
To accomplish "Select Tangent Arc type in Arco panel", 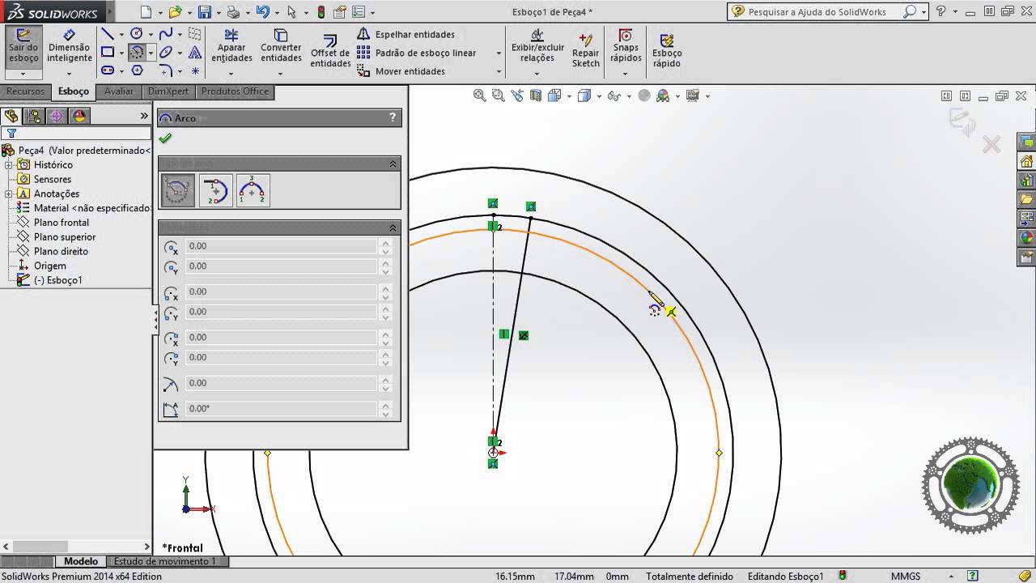I will coord(216,190).
